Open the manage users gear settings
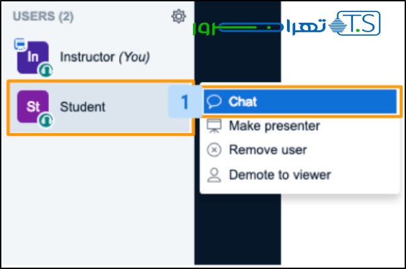 coord(178,16)
